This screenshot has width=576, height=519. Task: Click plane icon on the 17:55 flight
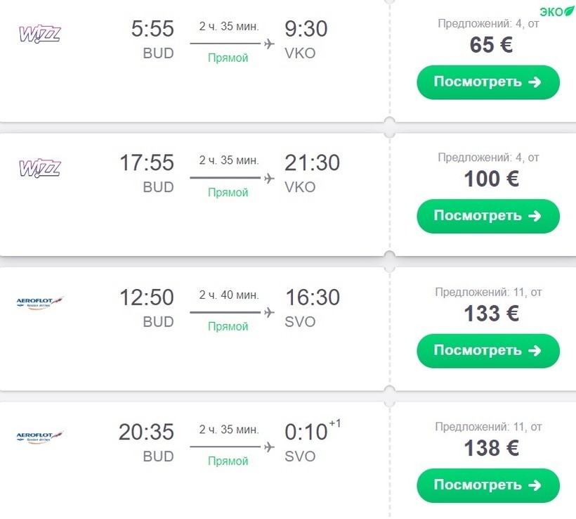click(268, 178)
